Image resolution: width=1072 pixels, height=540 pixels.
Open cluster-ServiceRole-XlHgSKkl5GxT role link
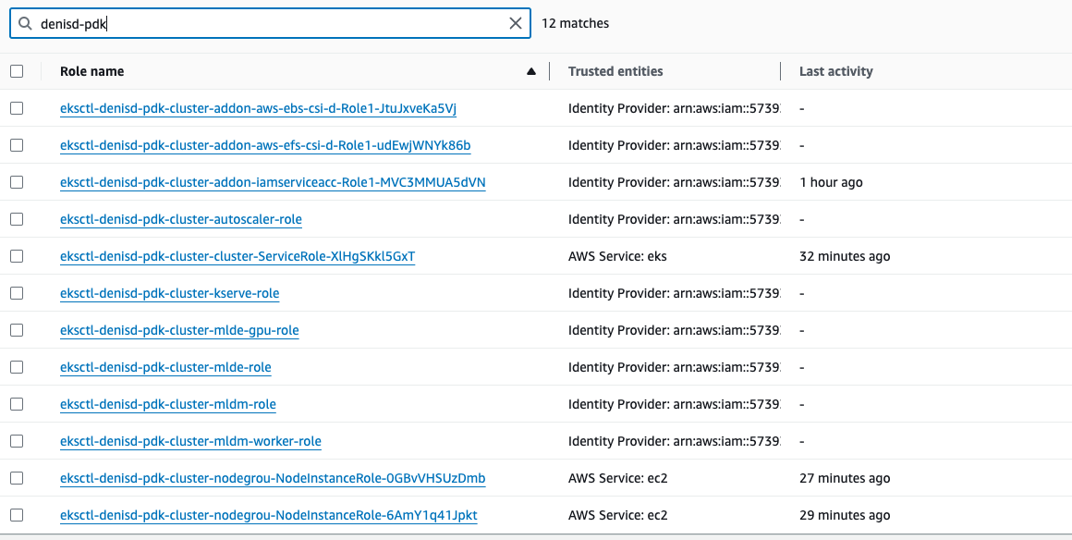click(238, 256)
